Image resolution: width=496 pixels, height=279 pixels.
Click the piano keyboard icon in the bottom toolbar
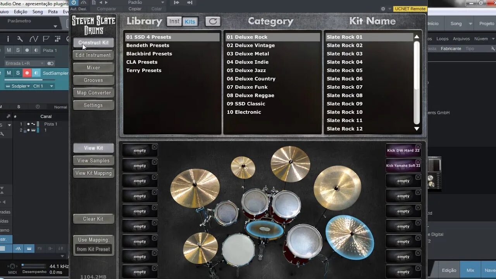click(x=29, y=248)
